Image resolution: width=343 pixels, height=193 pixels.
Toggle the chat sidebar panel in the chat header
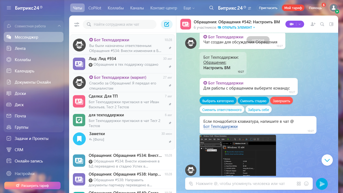coord(331,24)
